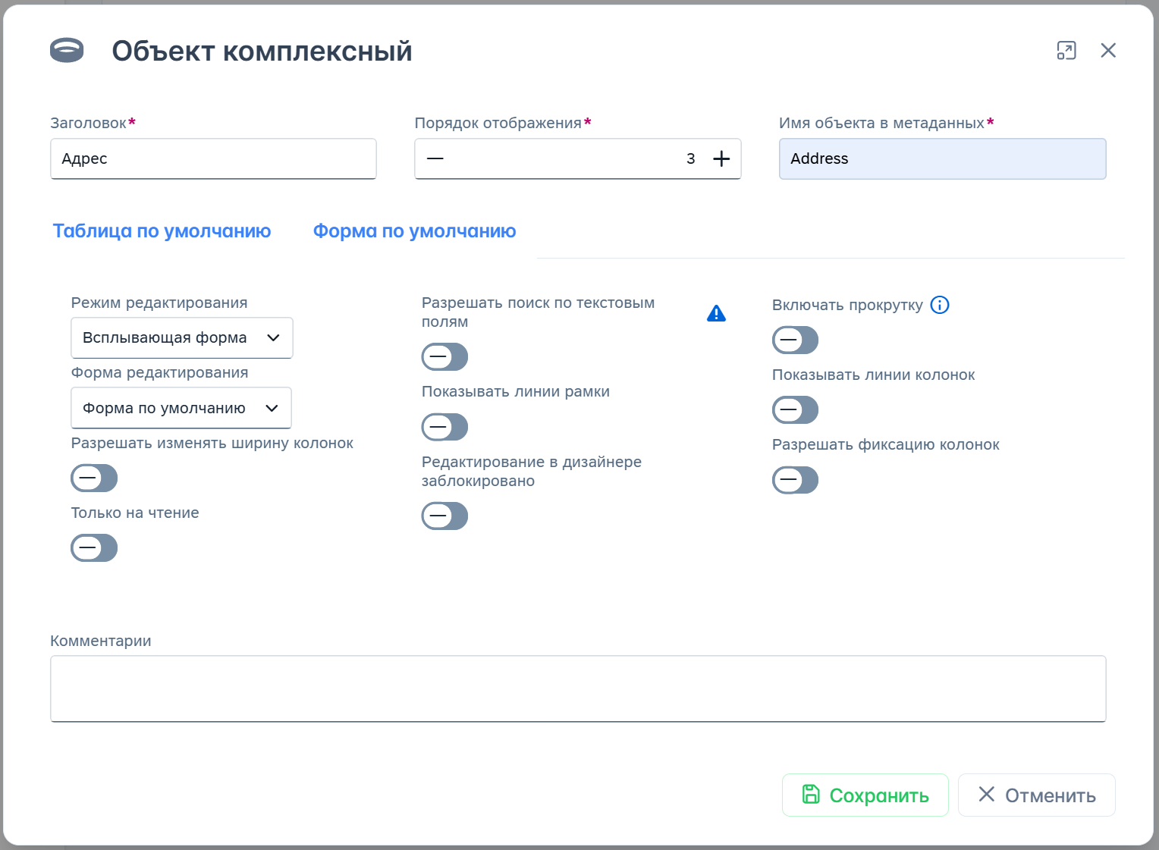The width and height of the screenshot is (1159, 850).
Task: Turn on Включать прокрутку switch
Action: tap(795, 340)
